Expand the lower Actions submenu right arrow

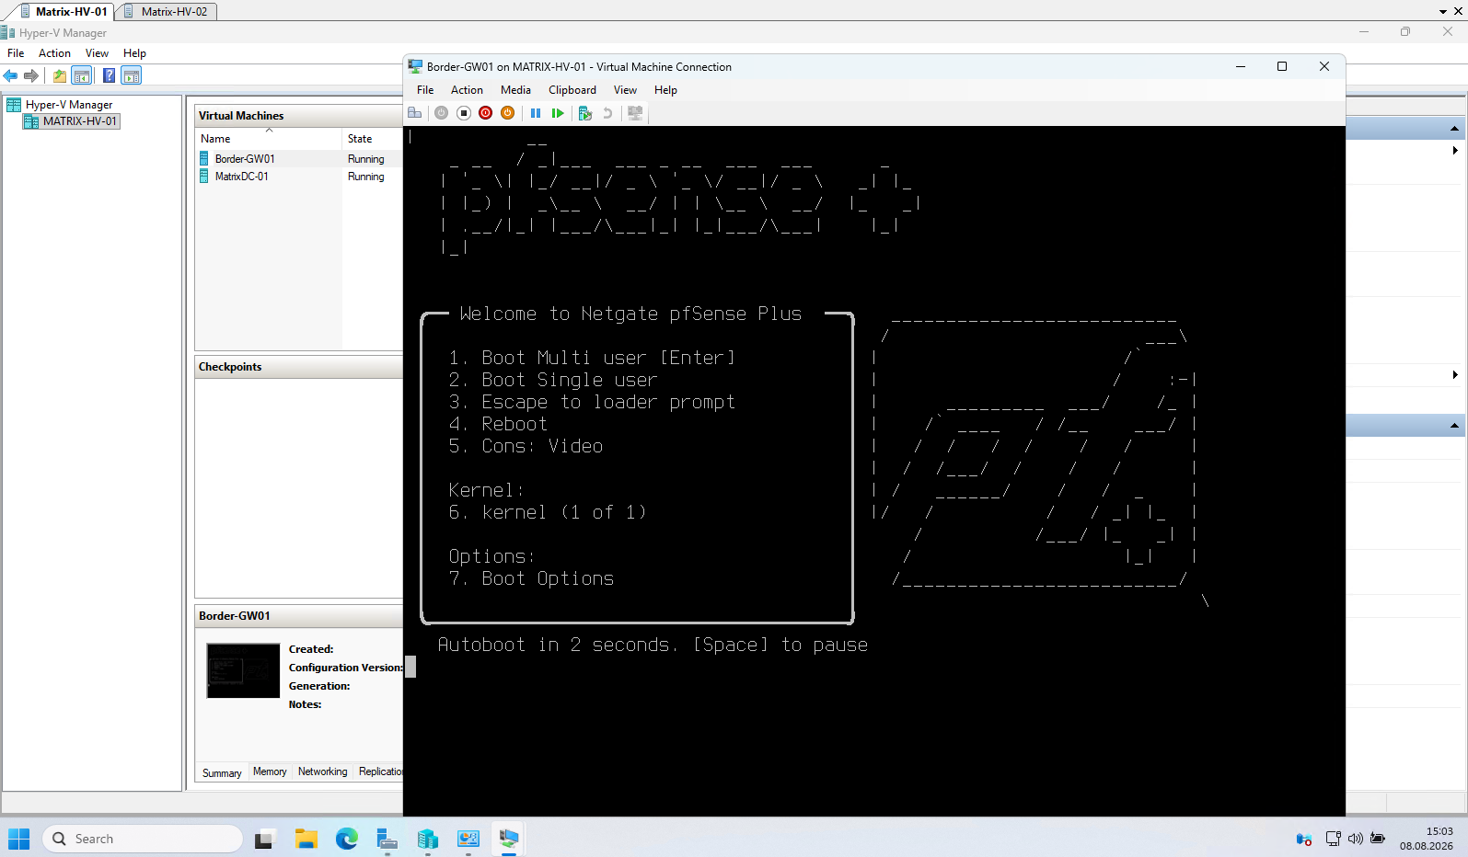[x=1455, y=374]
